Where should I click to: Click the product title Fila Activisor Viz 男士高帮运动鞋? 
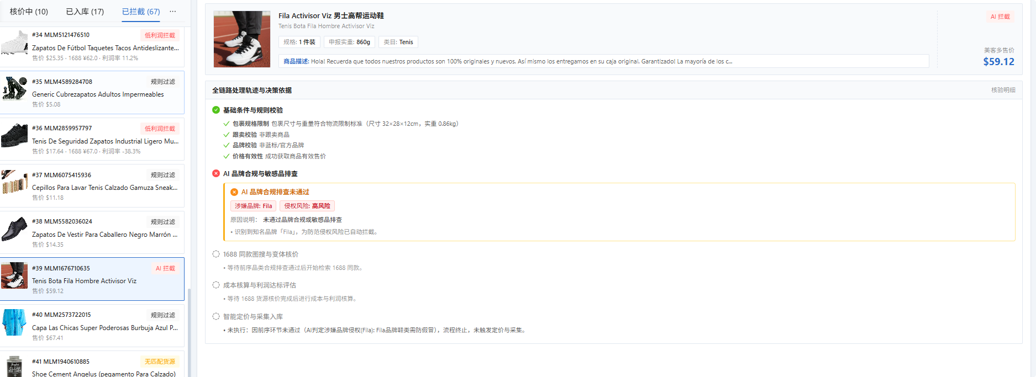(x=331, y=15)
